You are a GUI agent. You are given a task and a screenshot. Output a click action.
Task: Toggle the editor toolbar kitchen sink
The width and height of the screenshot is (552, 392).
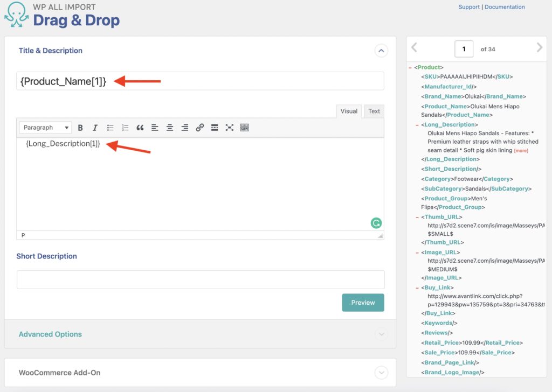click(x=244, y=128)
